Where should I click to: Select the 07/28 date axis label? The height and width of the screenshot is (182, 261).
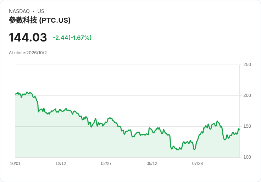point(198,164)
